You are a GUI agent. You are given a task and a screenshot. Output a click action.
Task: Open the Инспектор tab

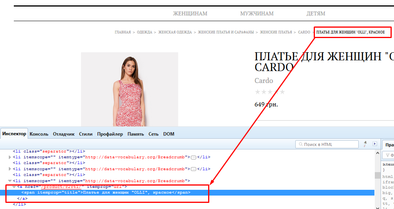14,134
